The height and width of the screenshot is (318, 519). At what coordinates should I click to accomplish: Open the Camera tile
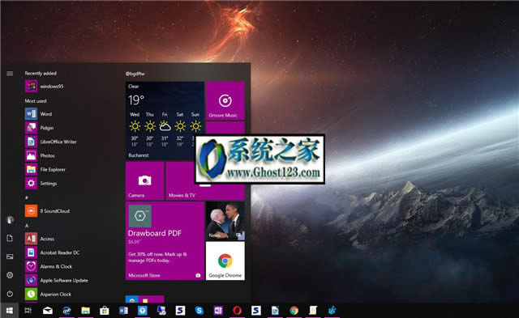[x=144, y=181]
